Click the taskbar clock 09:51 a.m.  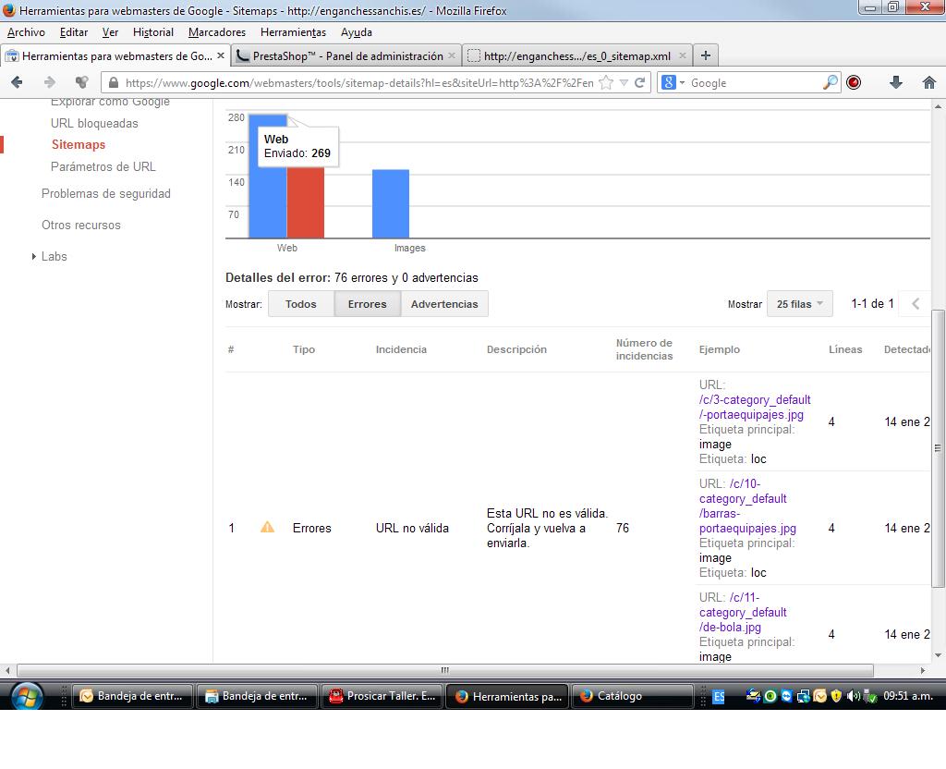point(908,696)
